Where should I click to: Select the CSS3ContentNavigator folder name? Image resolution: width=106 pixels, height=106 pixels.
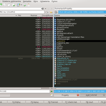(x=67, y=24)
